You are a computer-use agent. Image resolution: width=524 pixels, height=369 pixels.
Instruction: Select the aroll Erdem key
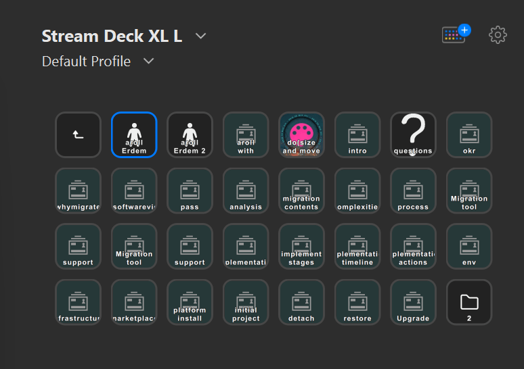(x=134, y=134)
